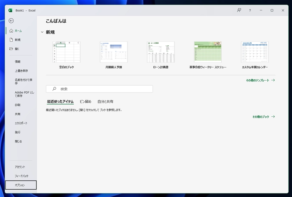This screenshot has height=197, width=292.
Task: Maximize the Excel window
Action: pyautogui.click(x=272, y=10)
